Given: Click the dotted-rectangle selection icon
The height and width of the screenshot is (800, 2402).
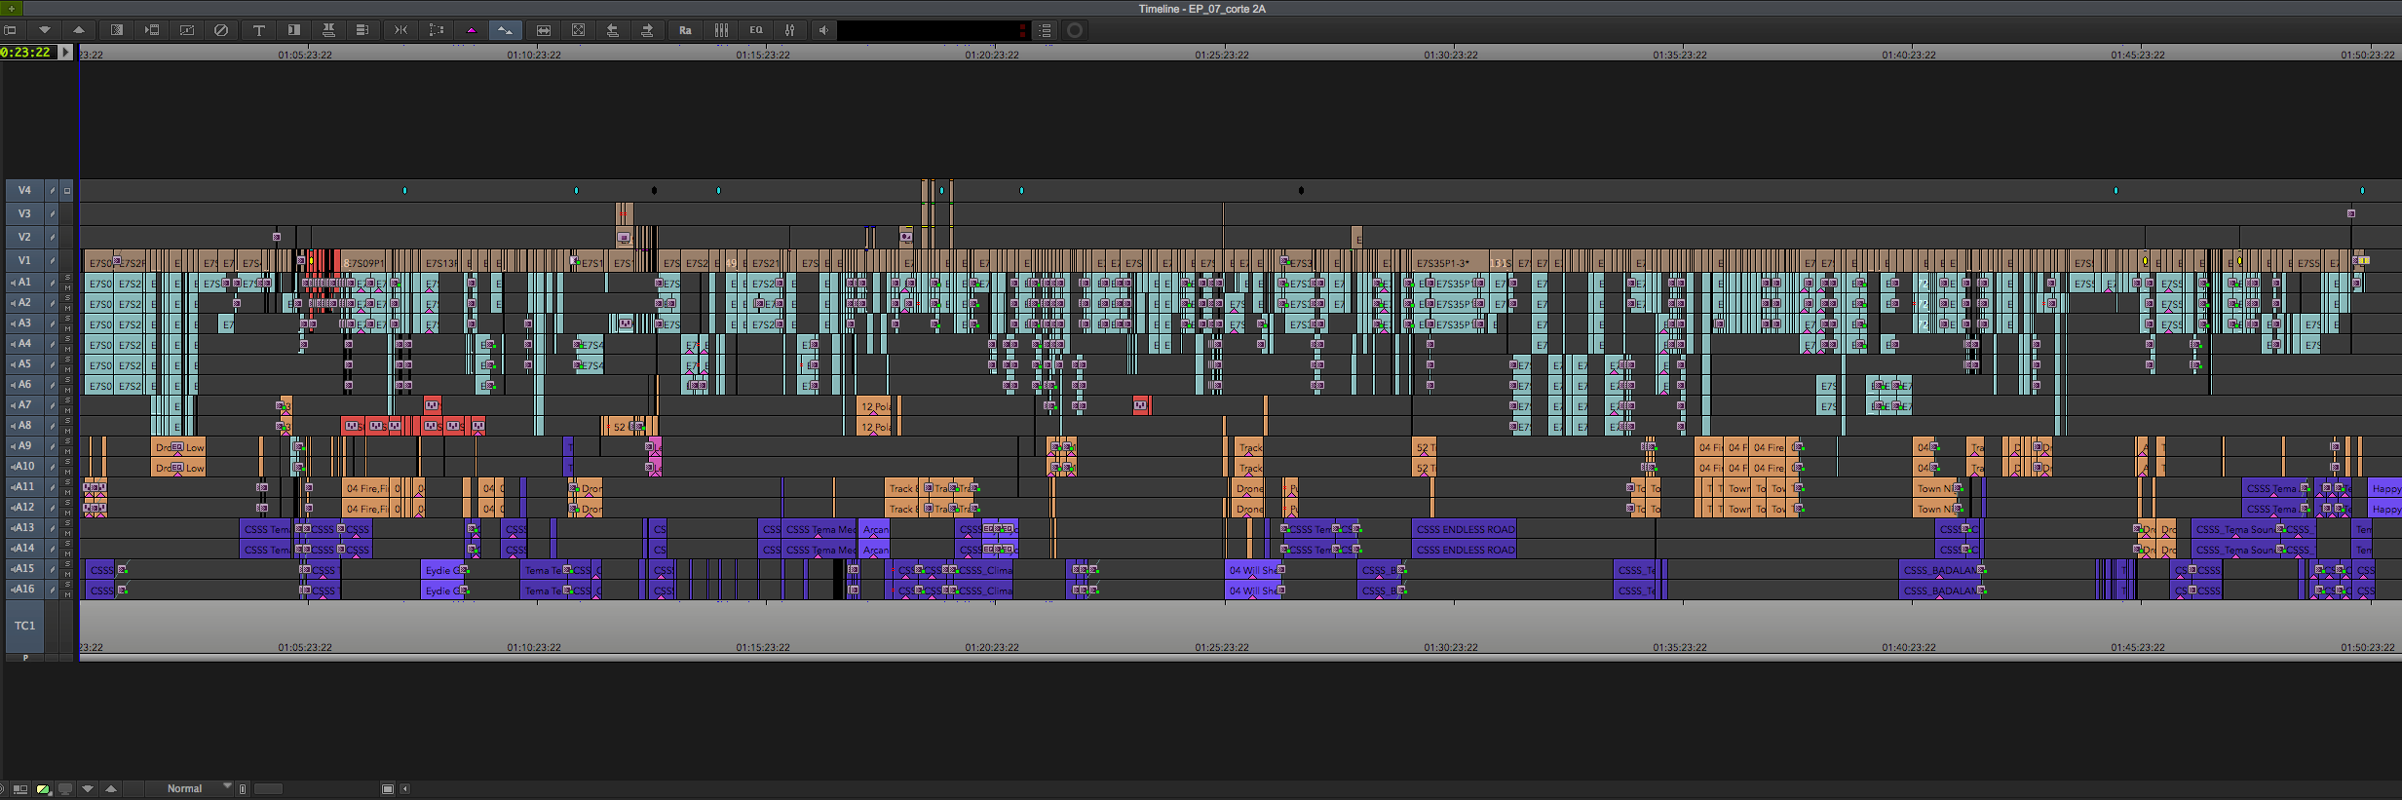Looking at the screenshot, I should [x=436, y=30].
